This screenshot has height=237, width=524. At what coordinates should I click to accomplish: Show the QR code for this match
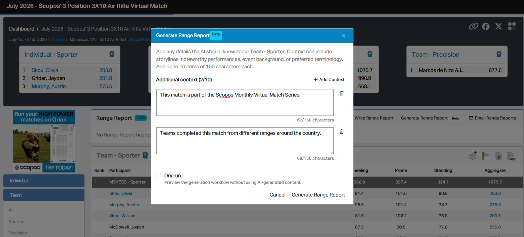pyautogui.click(x=512, y=26)
